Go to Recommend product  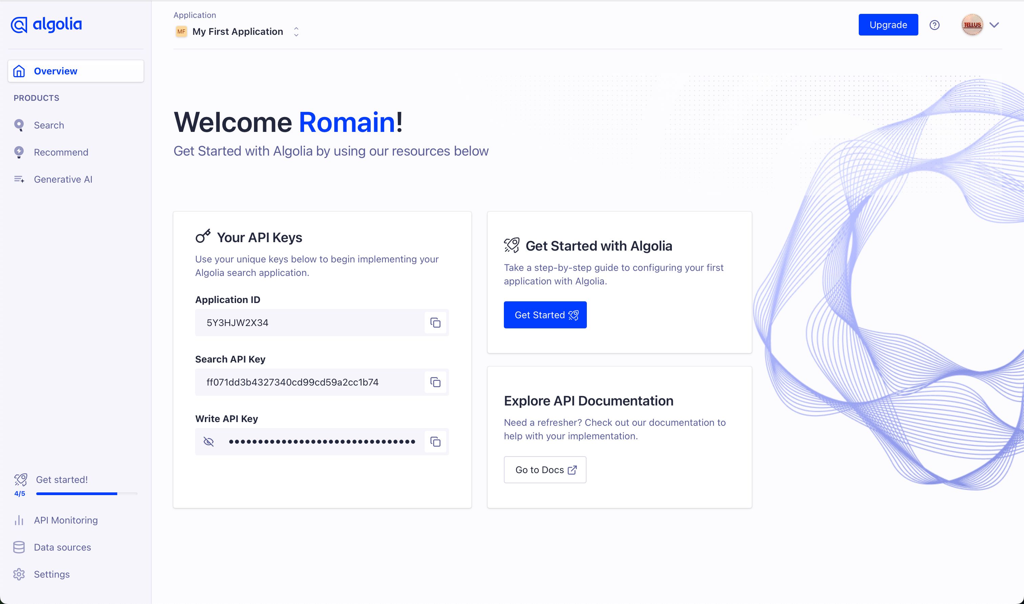pyautogui.click(x=61, y=152)
